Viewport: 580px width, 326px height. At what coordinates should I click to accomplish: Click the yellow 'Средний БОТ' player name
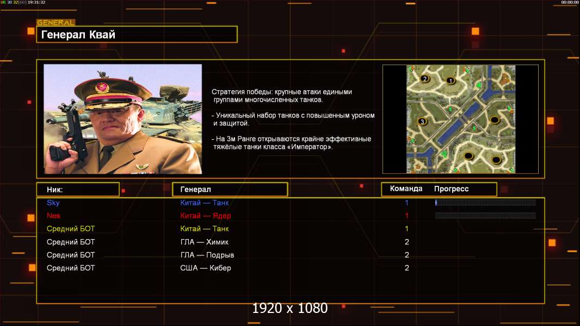click(71, 229)
